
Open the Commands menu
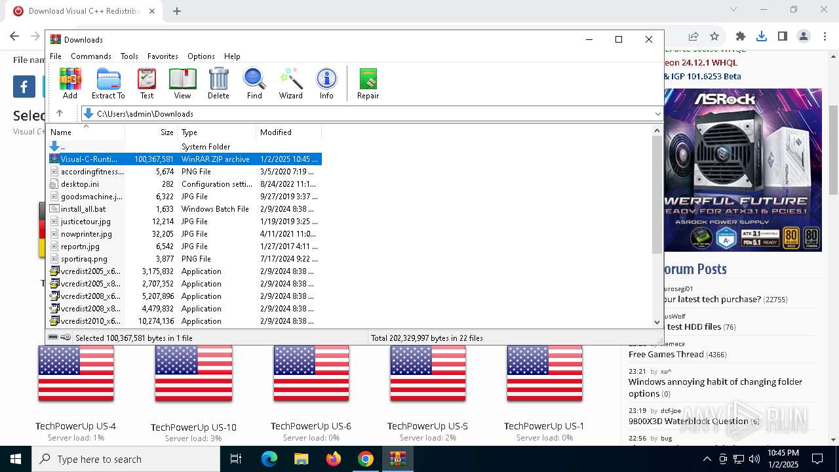91,56
